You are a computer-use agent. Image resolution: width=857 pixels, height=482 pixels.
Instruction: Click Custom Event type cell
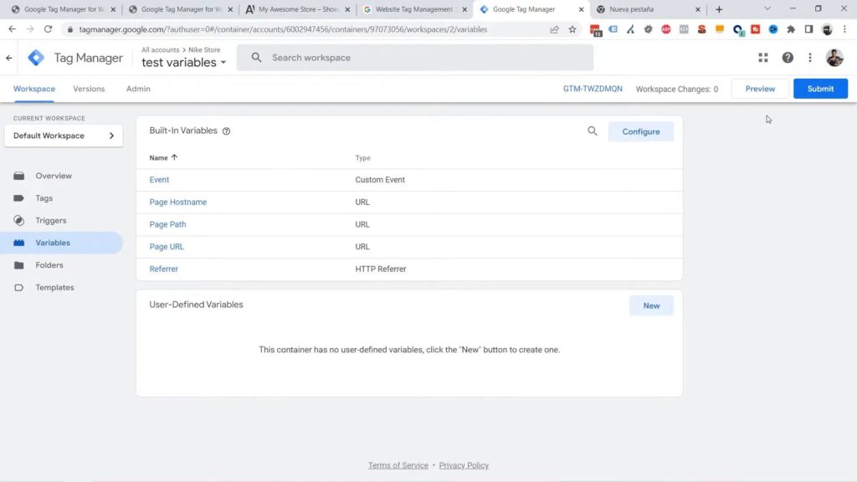click(x=380, y=180)
